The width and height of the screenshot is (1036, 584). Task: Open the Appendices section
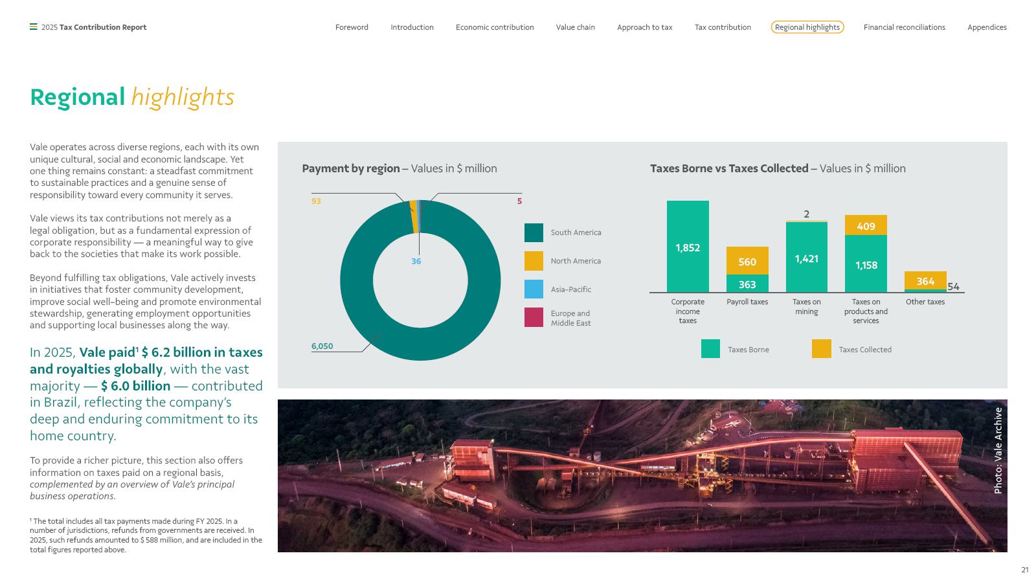click(x=987, y=27)
